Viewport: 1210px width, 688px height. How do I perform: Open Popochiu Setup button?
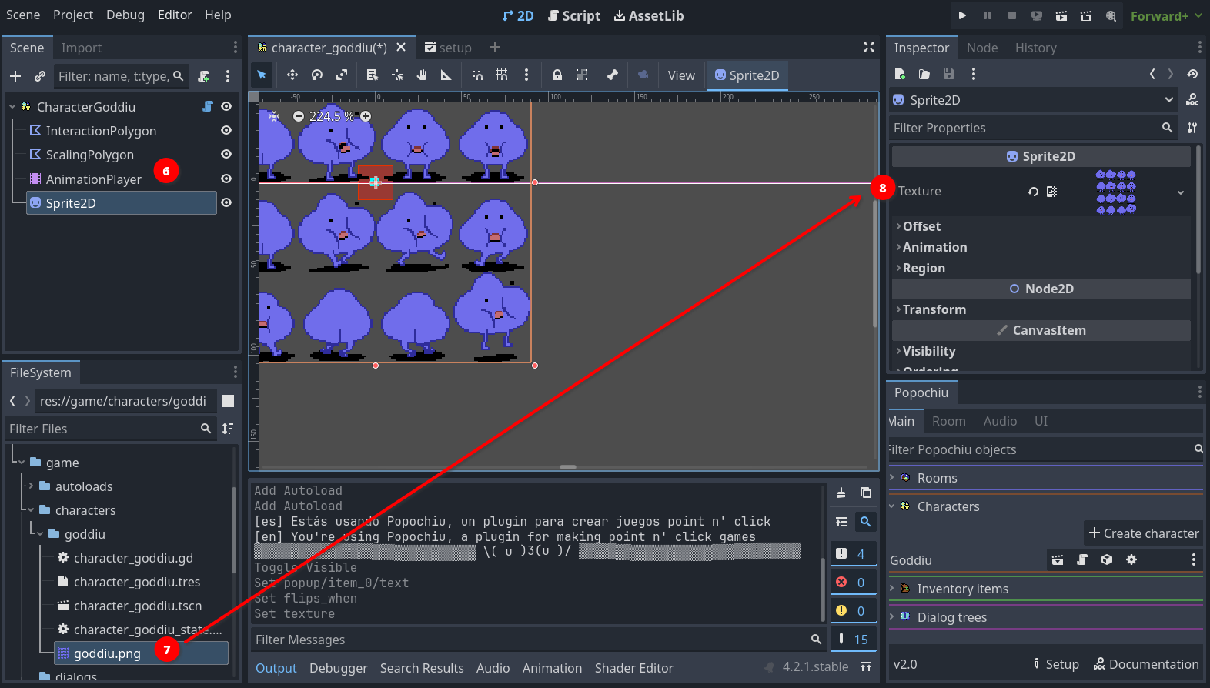point(1055,664)
